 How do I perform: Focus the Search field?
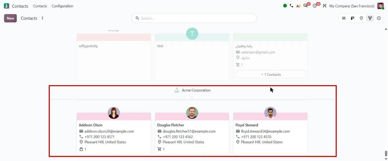194,18
